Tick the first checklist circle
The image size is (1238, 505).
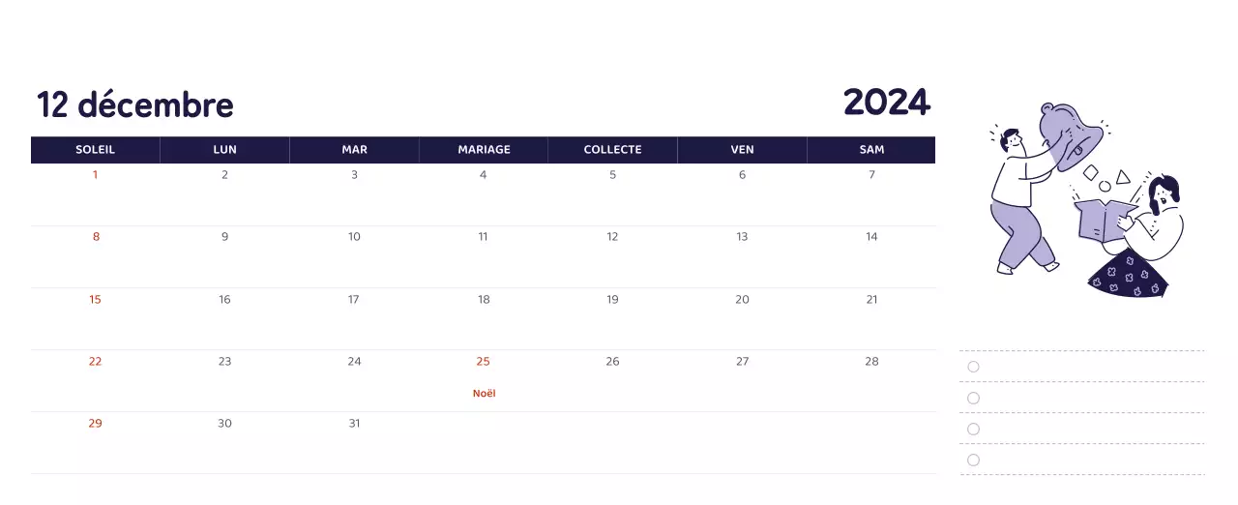(973, 367)
